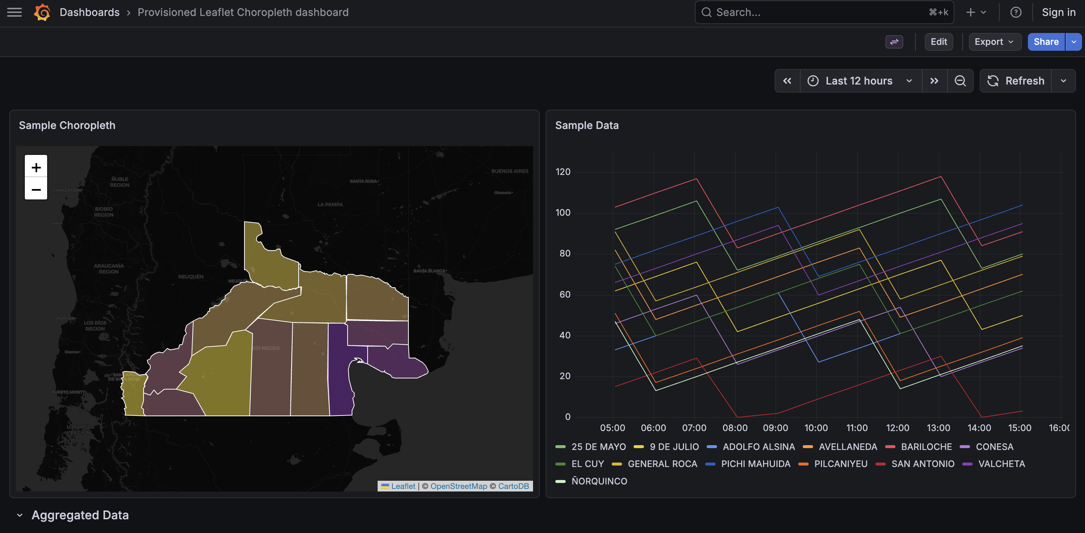Click the 25 DE MAYO color swatch
The image size is (1085, 533).
pyautogui.click(x=560, y=447)
